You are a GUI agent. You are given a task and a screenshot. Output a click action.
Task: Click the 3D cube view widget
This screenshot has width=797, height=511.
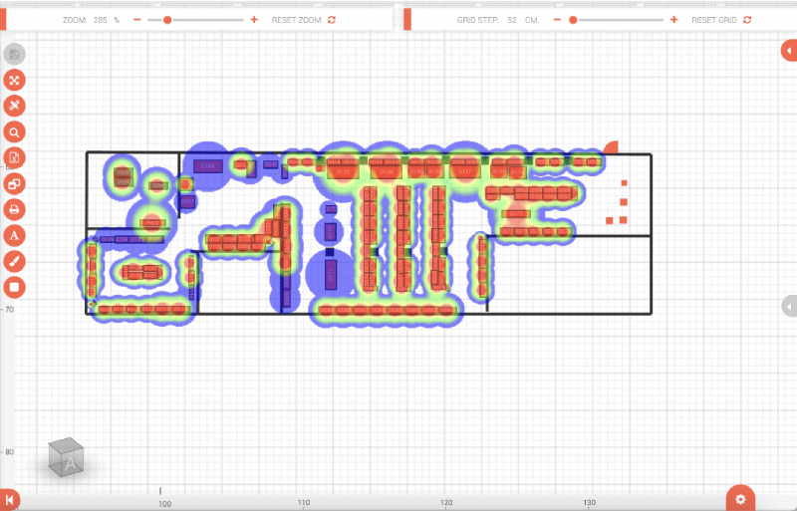66,457
